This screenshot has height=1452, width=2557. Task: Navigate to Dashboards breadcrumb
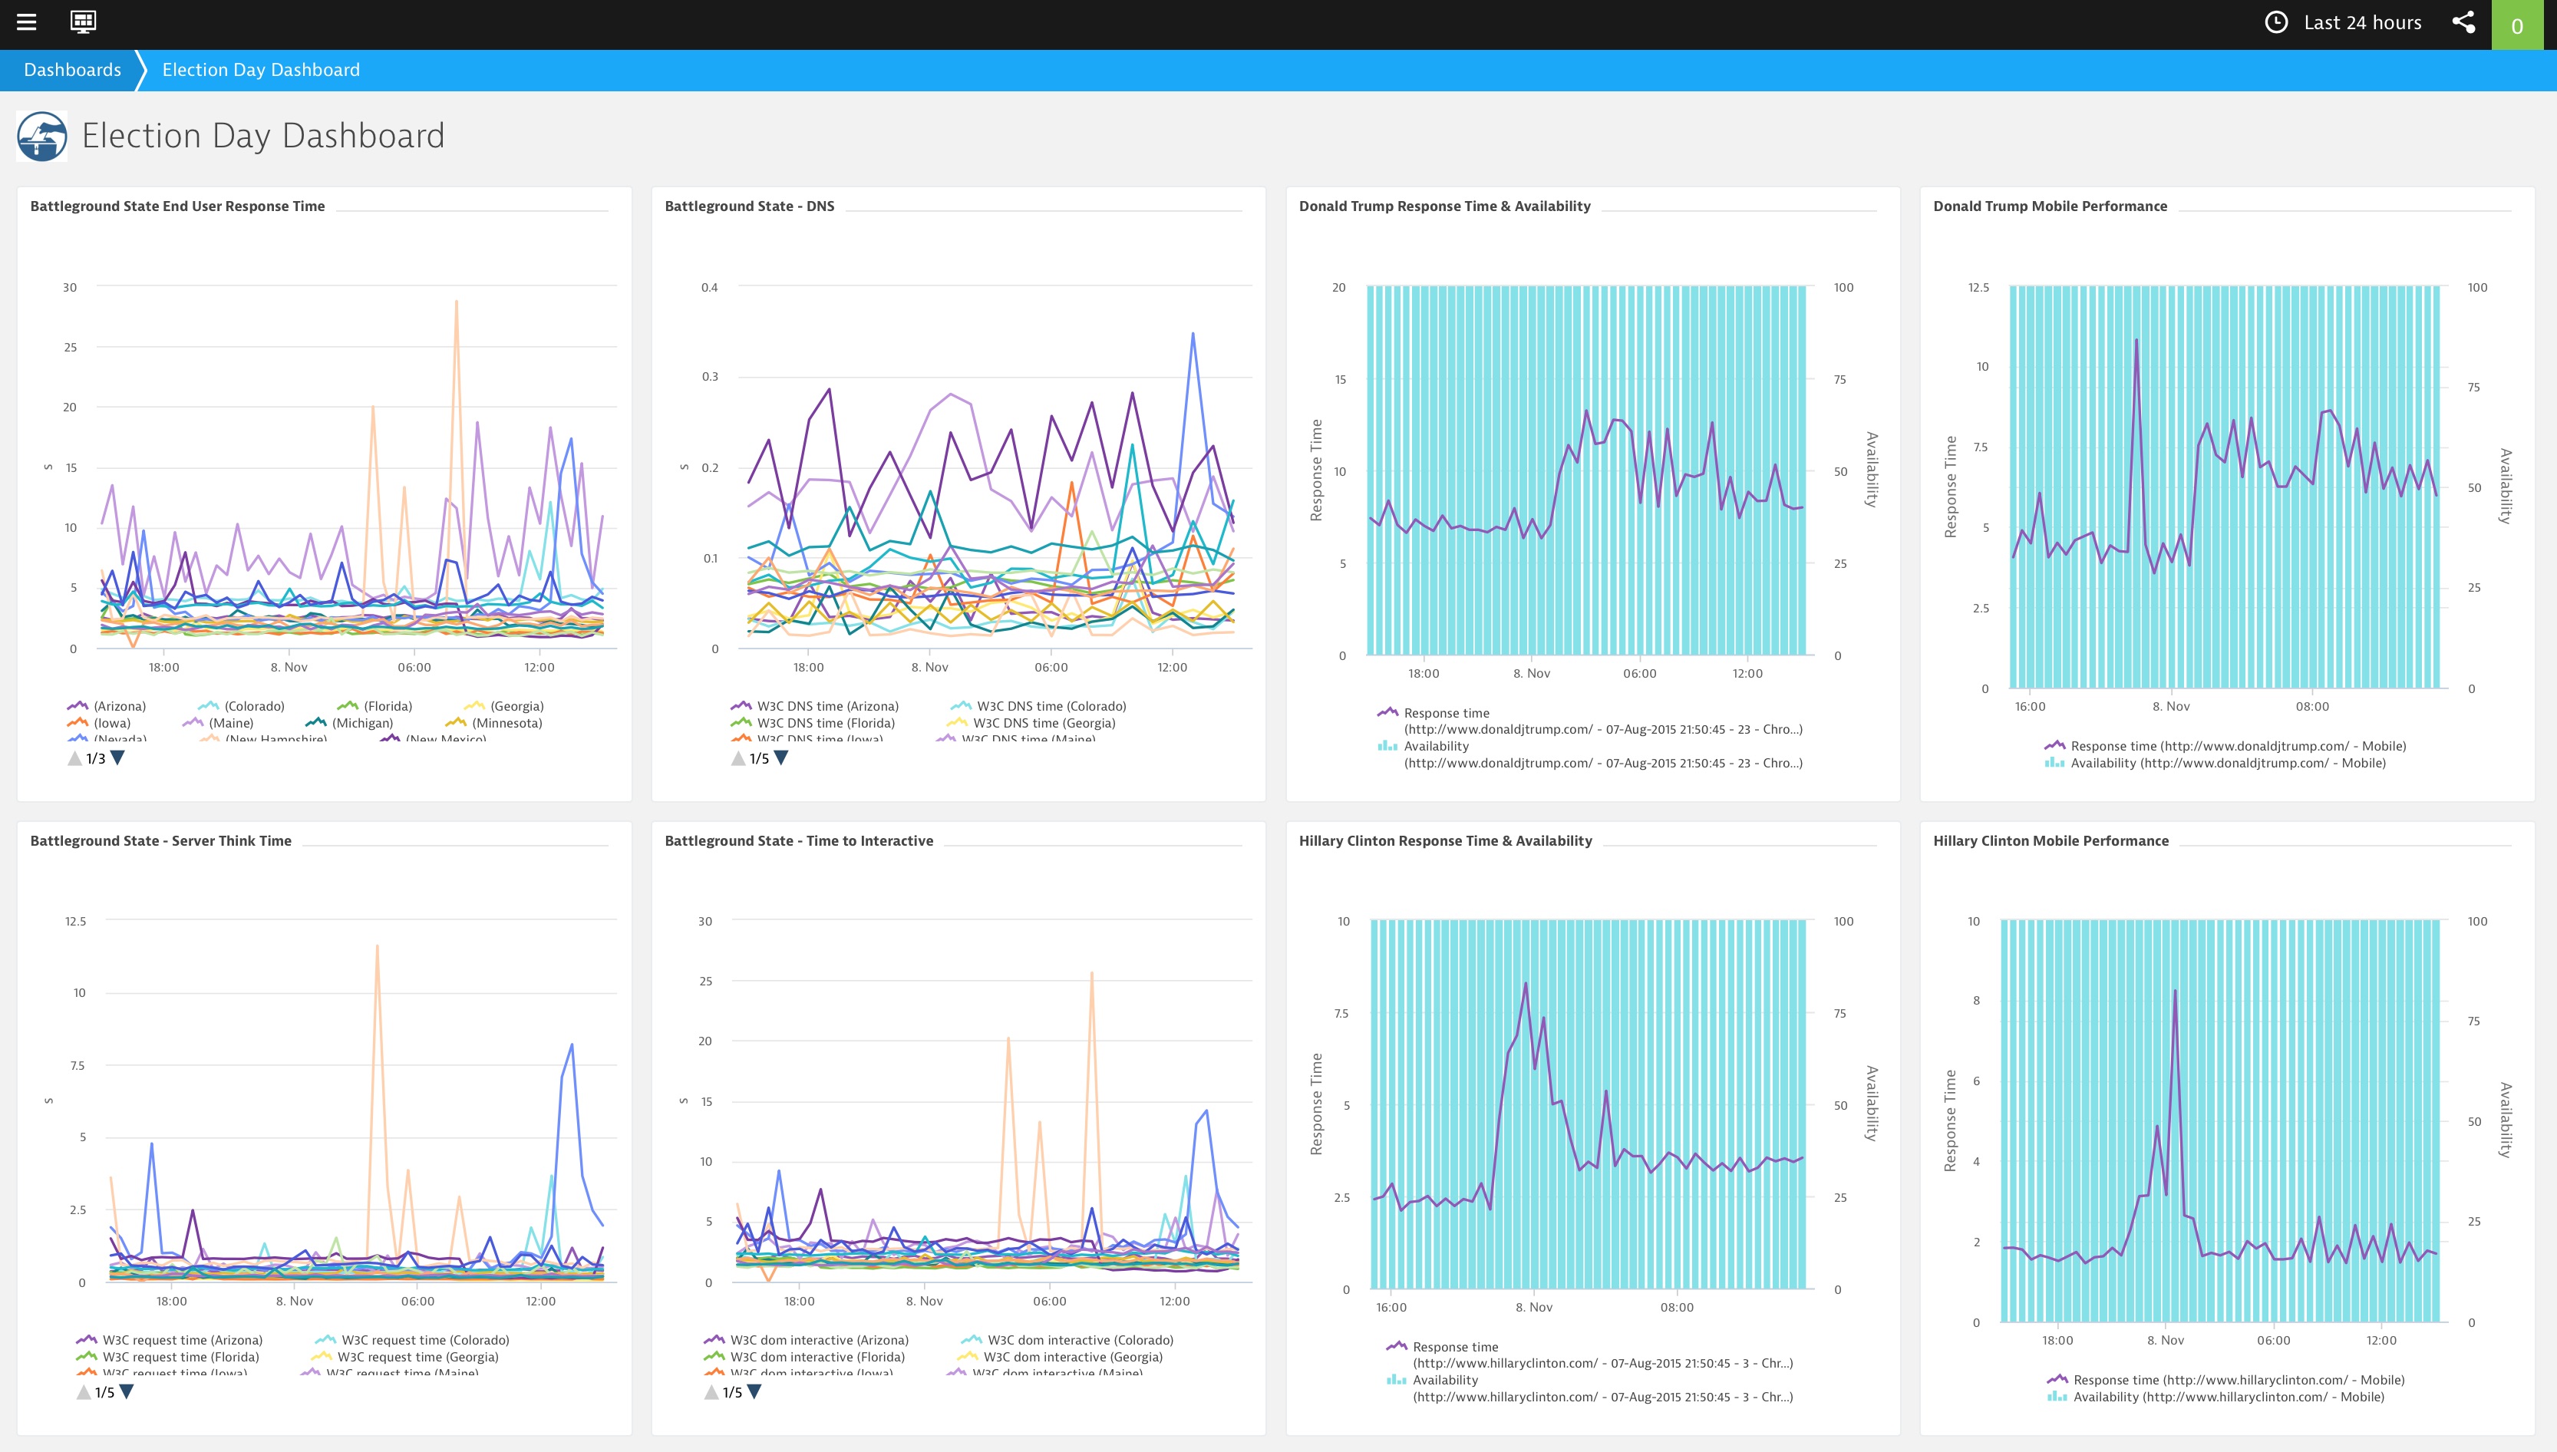tap(72, 70)
